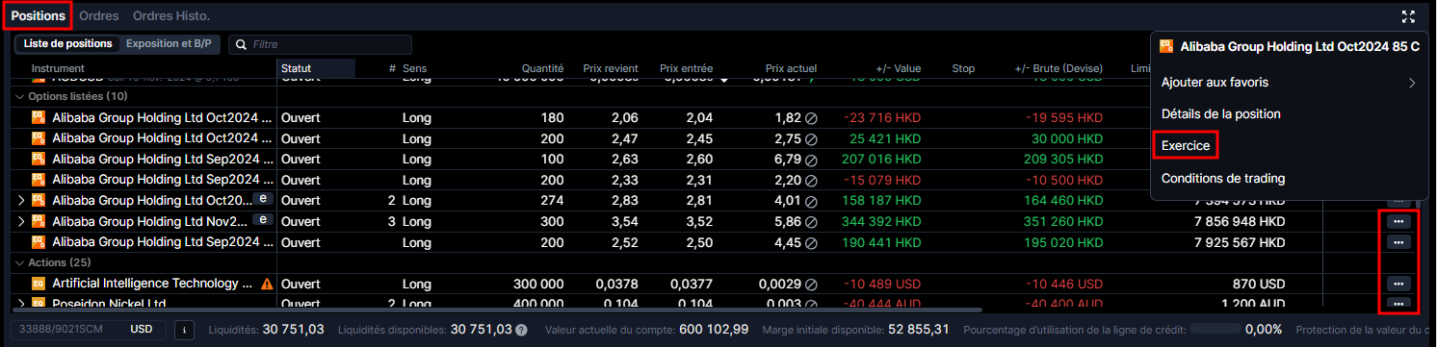Expand the Alibaba Nov2 row with 3 positions
Image resolution: width=1437 pixels, height=347 pixels.
[22, 221]
